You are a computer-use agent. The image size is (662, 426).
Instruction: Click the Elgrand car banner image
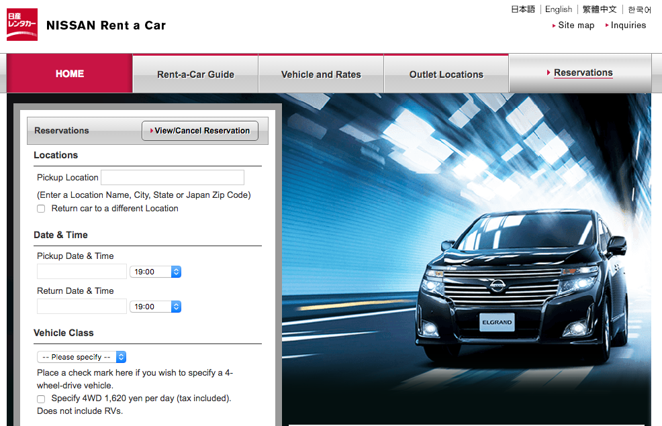point(466,258)
